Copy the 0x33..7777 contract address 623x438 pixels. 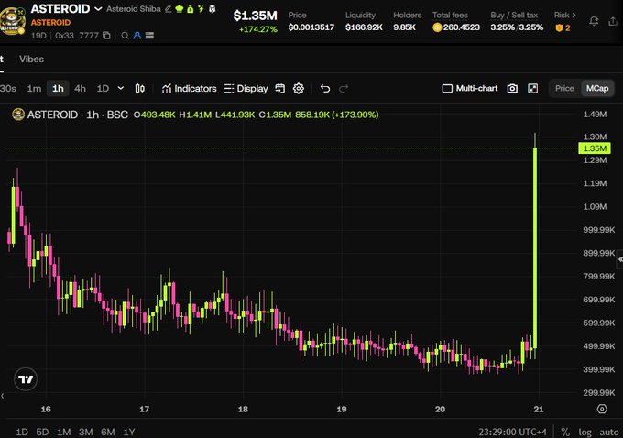pyautogui.click(x=106, y=36)
